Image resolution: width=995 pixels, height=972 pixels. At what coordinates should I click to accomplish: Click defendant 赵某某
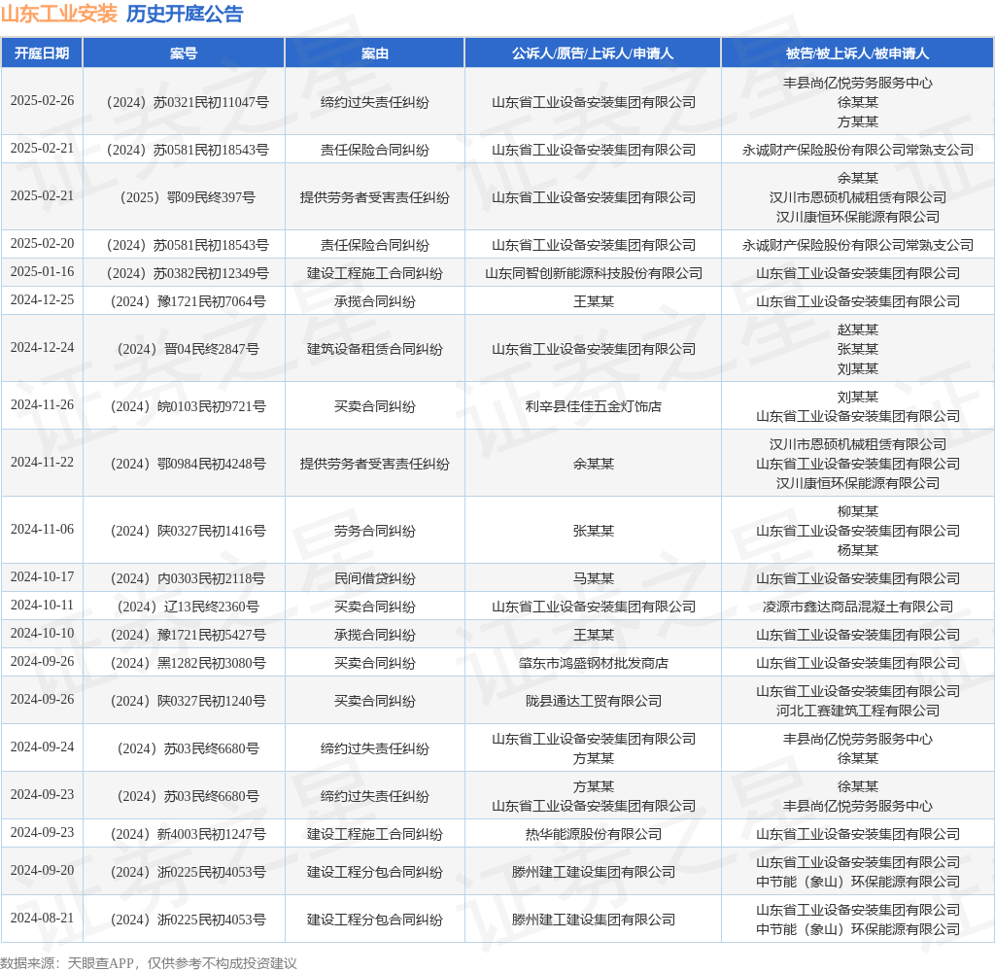[857, 330]
